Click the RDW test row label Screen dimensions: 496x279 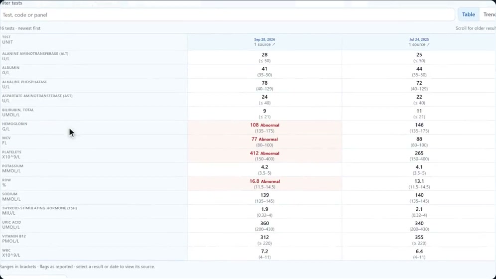(x=6, y=180)
